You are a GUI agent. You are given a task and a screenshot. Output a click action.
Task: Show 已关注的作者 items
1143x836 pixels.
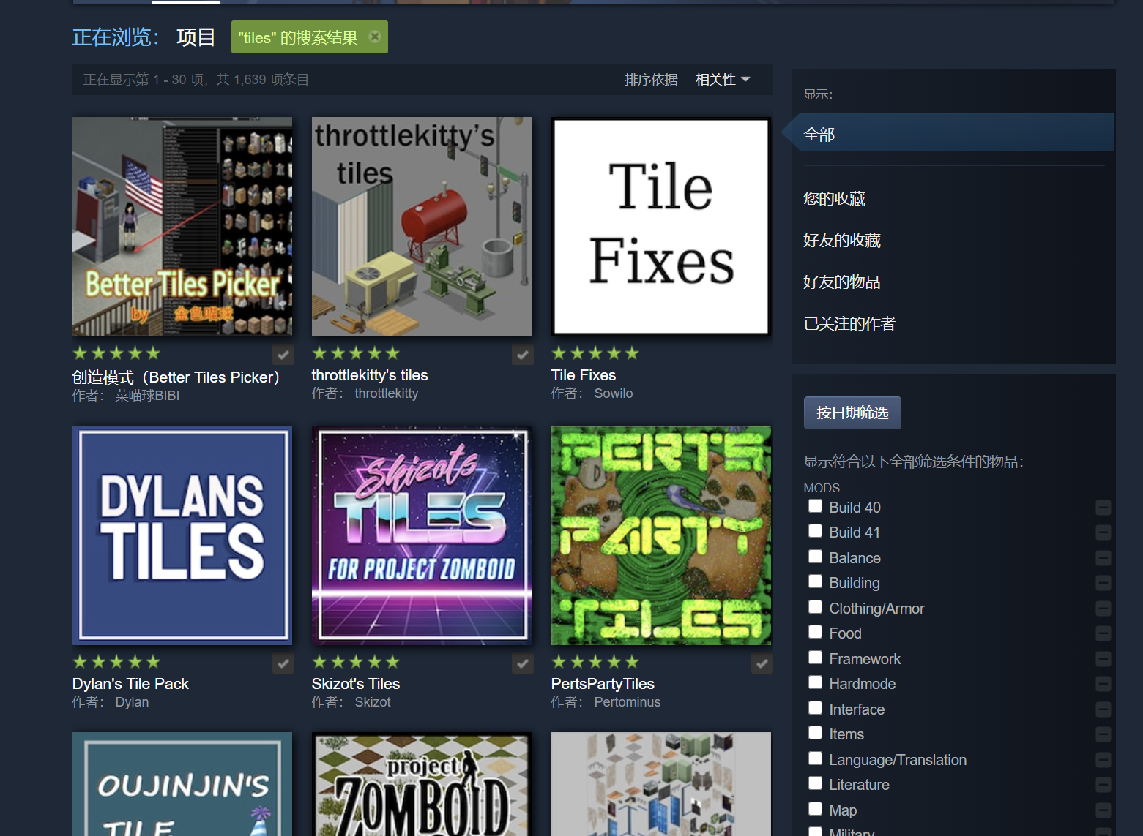[849, 323]
